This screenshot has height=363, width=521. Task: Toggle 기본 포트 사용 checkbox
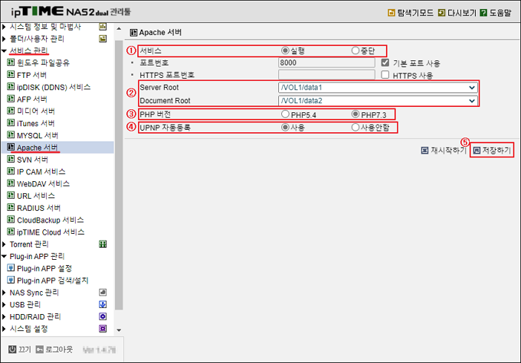coord(385,63)
